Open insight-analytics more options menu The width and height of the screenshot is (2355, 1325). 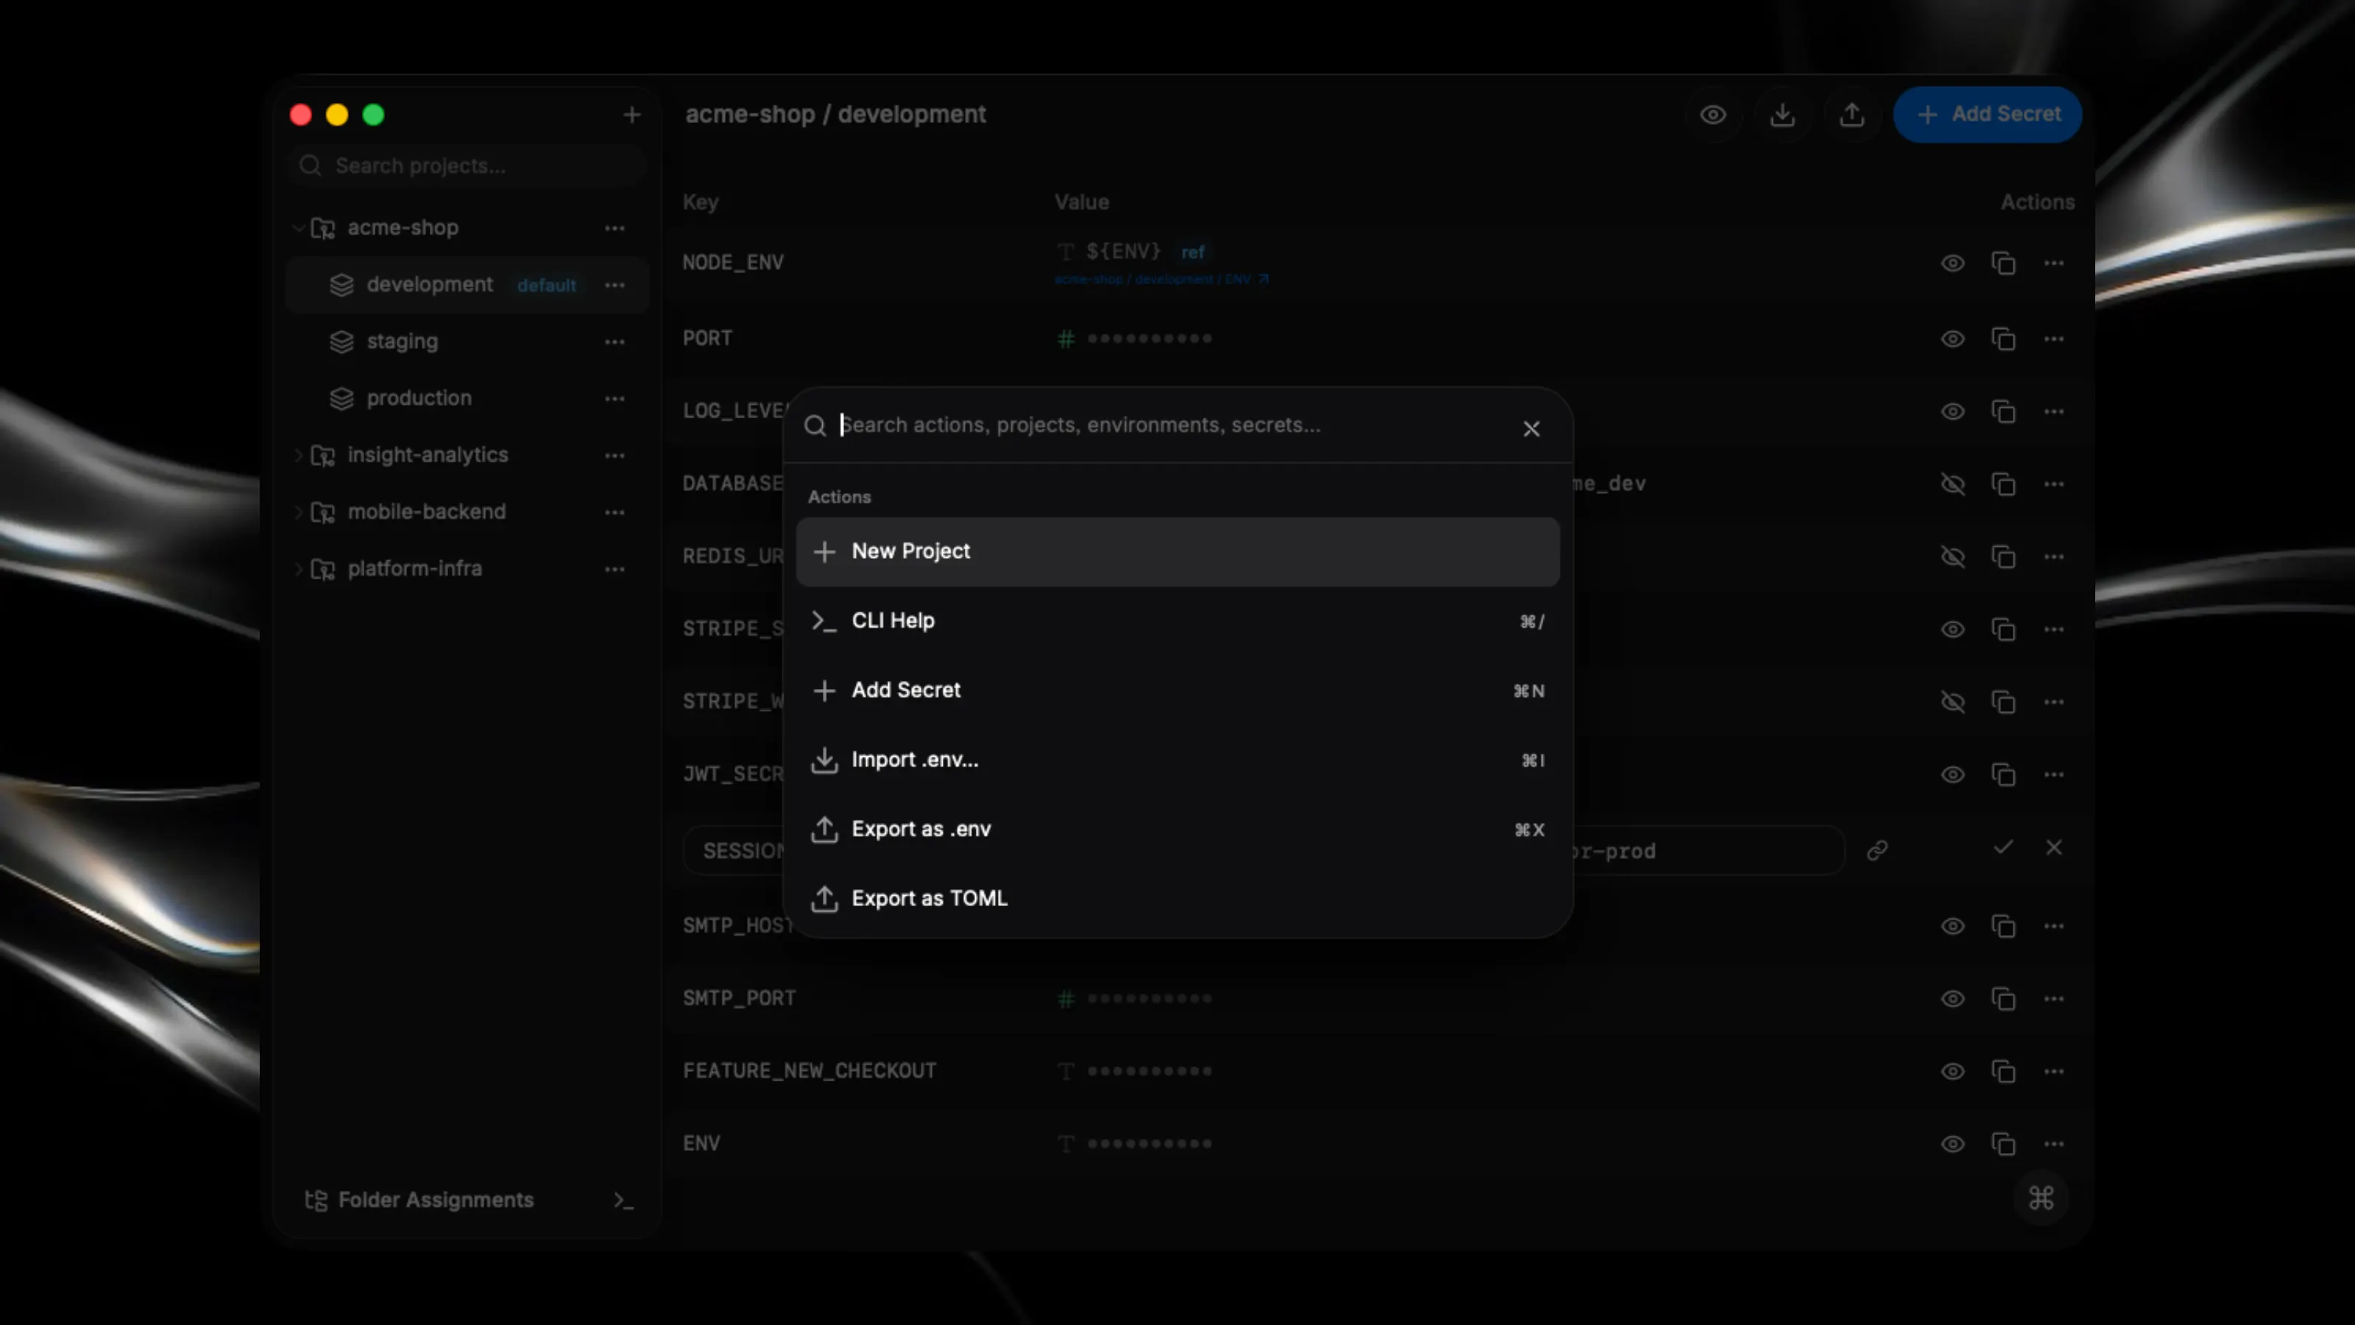click(615, 454)
